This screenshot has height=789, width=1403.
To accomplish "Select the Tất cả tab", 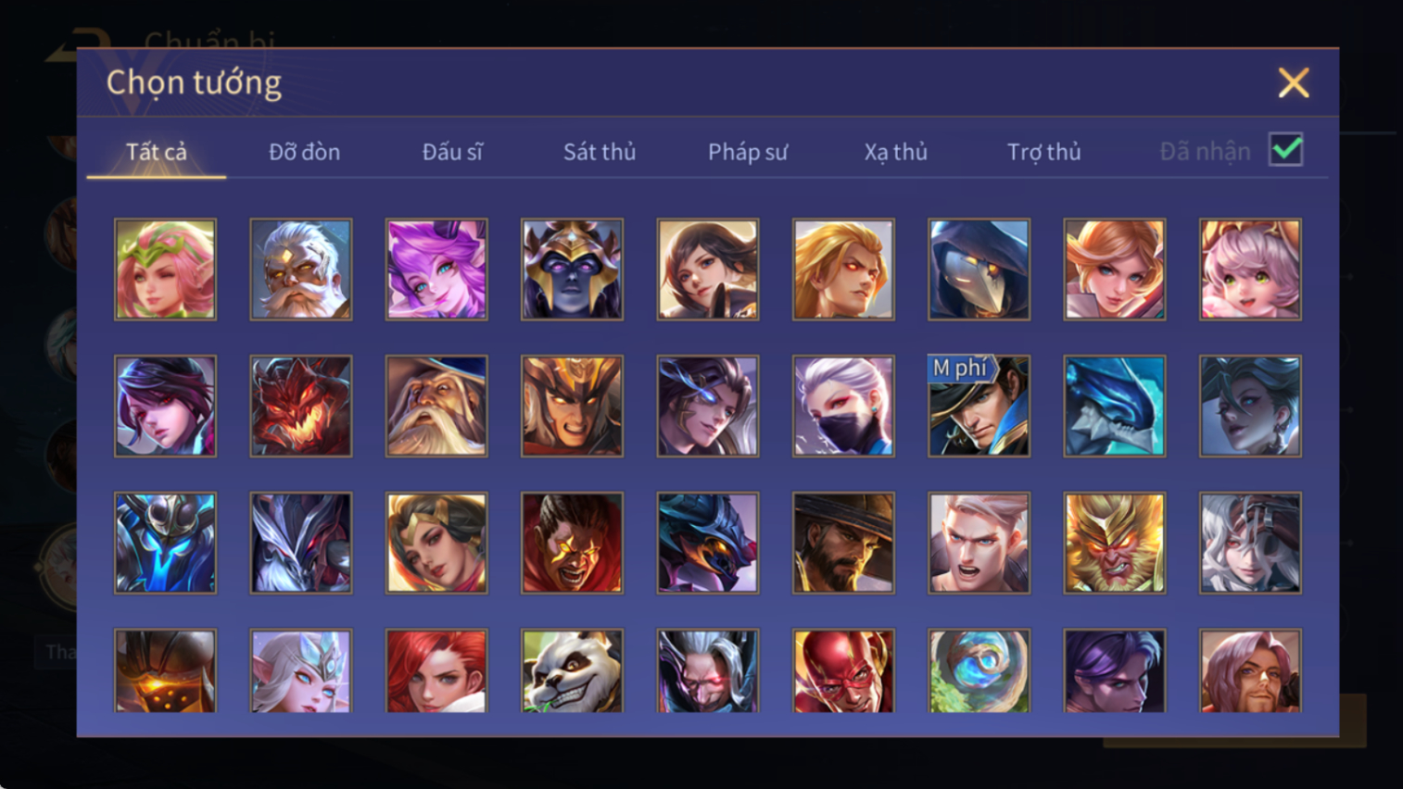I will click(x=157, y=152).
